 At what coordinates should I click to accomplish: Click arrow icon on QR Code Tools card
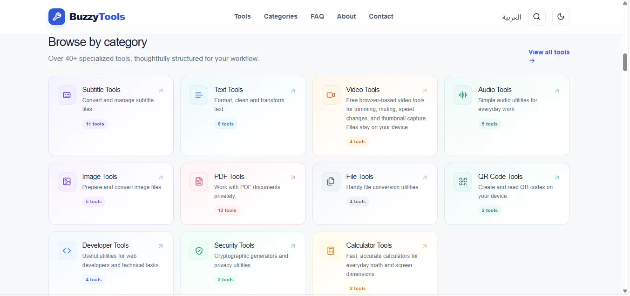click(557, 178)
